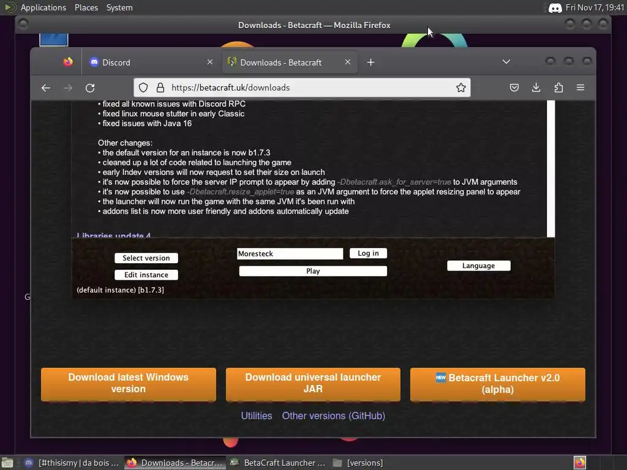The image size is (627, 470).
Task: Download latest Windows version button
Action: point(129,384)
